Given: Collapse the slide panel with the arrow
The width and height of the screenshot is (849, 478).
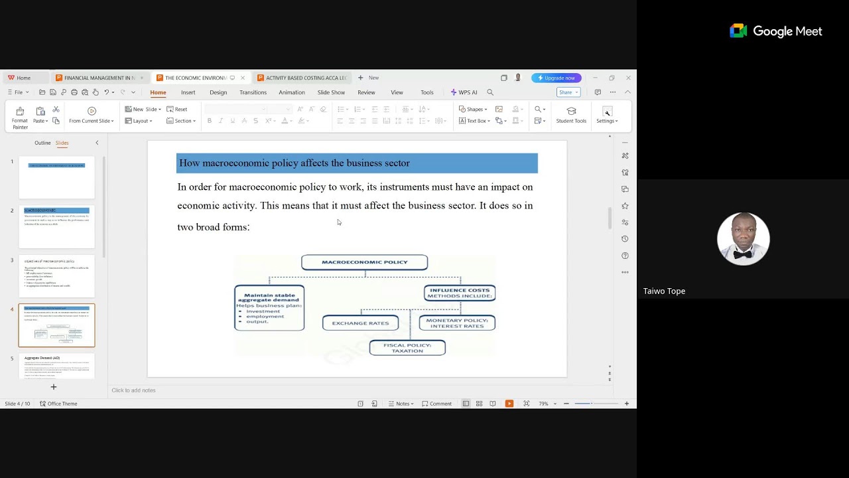Looking at the screenshot, I should 97,143.
